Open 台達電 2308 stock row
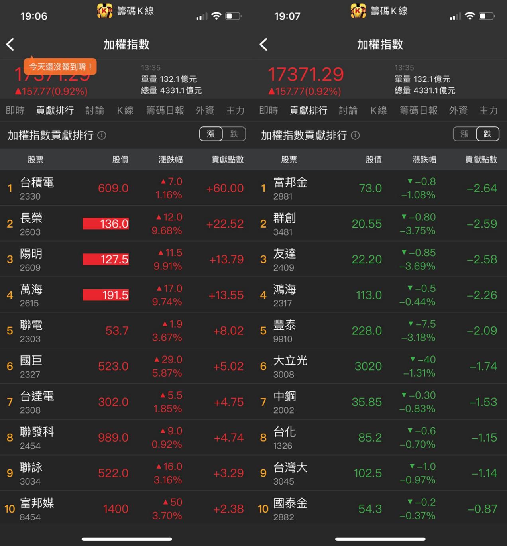Screen dimensions: 507x546 pos(127,402)
